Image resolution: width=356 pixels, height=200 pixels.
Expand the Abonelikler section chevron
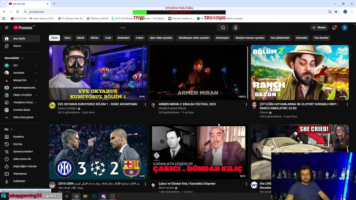23,58
